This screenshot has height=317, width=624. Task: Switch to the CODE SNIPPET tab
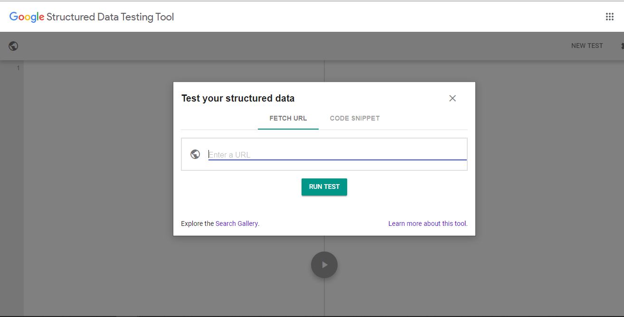point(355,118)
